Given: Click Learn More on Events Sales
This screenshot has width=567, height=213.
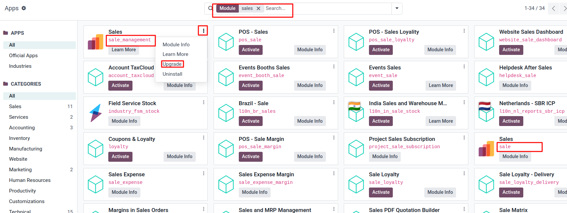Looking at the screenshot, I should point(441,85).
